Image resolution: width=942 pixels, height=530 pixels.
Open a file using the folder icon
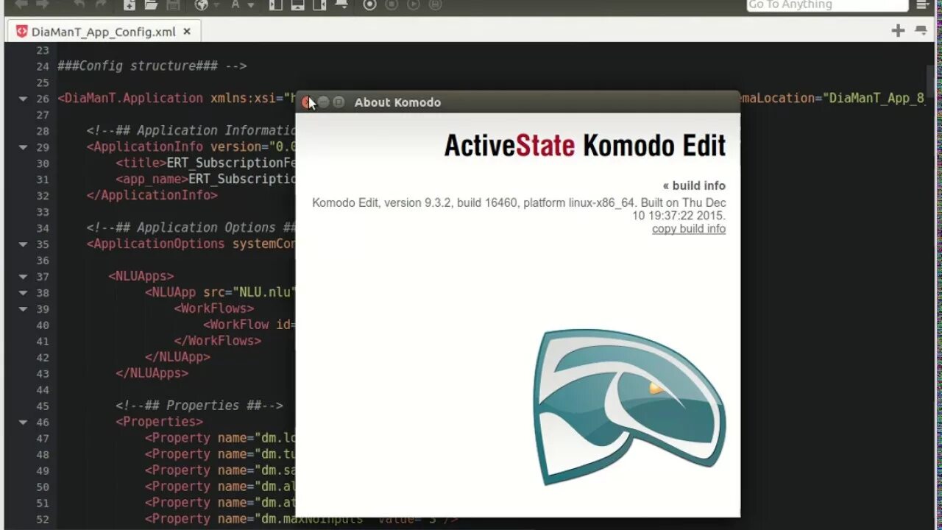click(151, 4)
